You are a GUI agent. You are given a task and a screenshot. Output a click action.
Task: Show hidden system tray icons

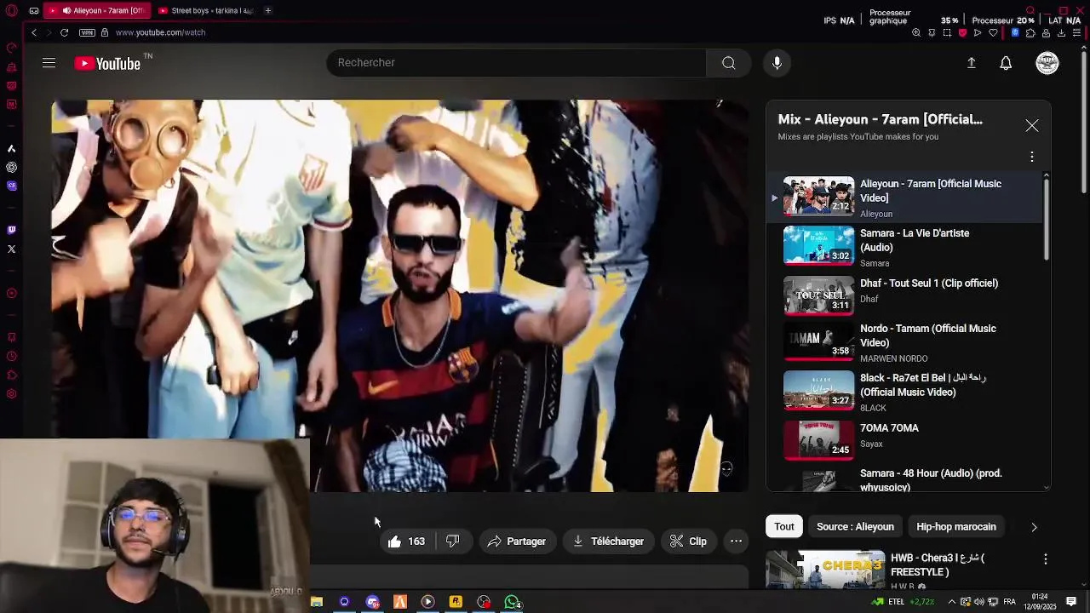tap(952, 602)
